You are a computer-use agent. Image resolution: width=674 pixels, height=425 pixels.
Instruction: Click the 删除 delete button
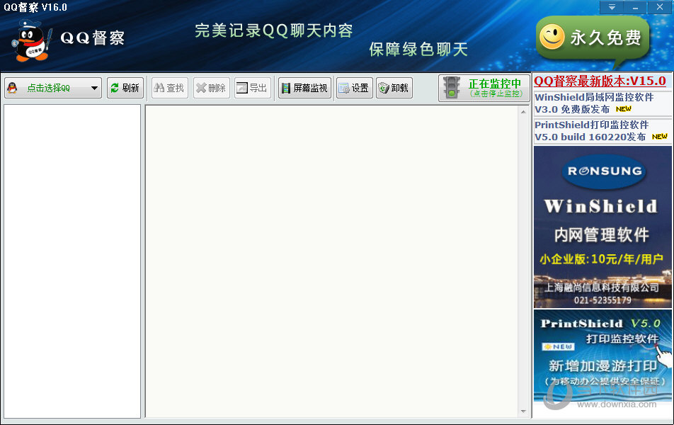click(211, 88)
